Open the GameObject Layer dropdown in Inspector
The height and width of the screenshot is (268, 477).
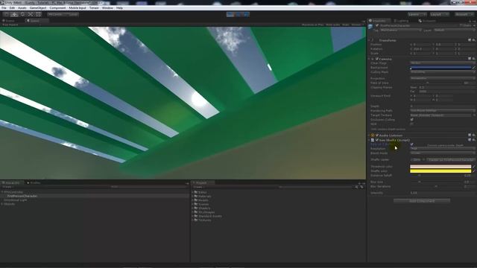tap(455, 31)
